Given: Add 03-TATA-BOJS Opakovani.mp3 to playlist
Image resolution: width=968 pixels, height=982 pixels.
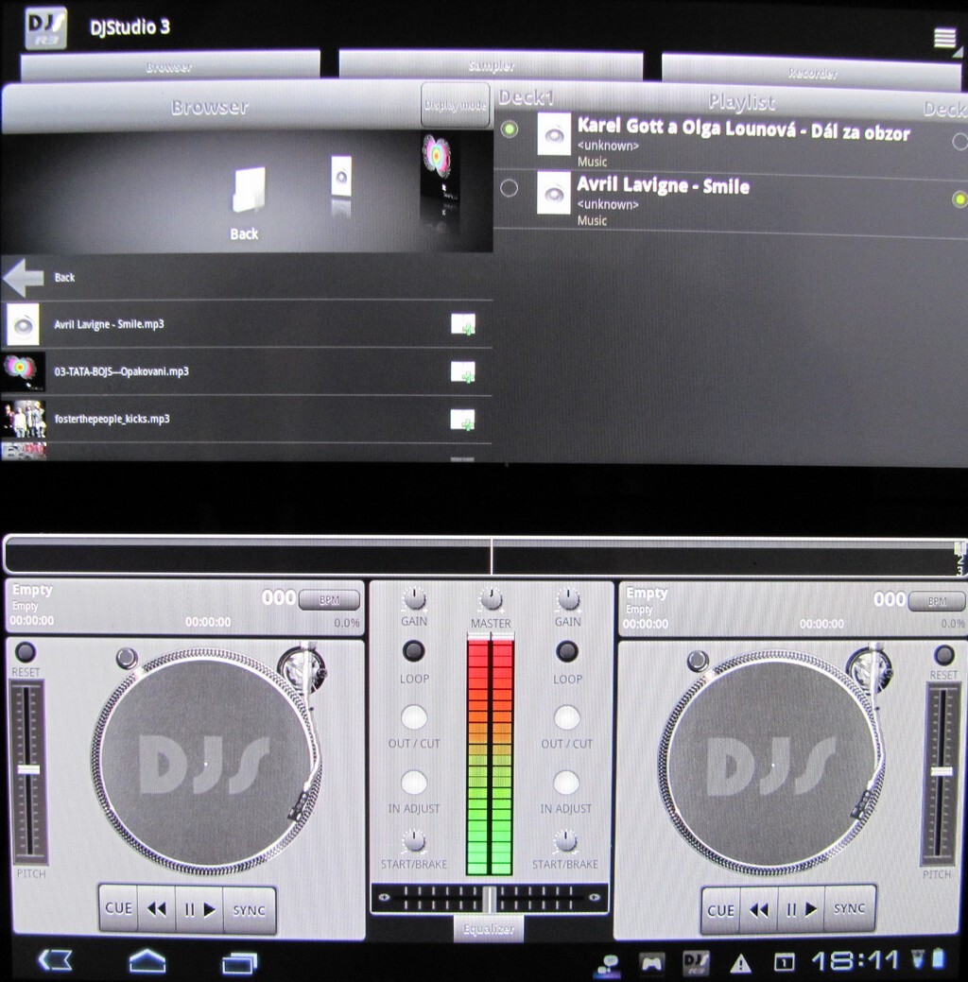Looking at the screenshot, I should 462,372.
